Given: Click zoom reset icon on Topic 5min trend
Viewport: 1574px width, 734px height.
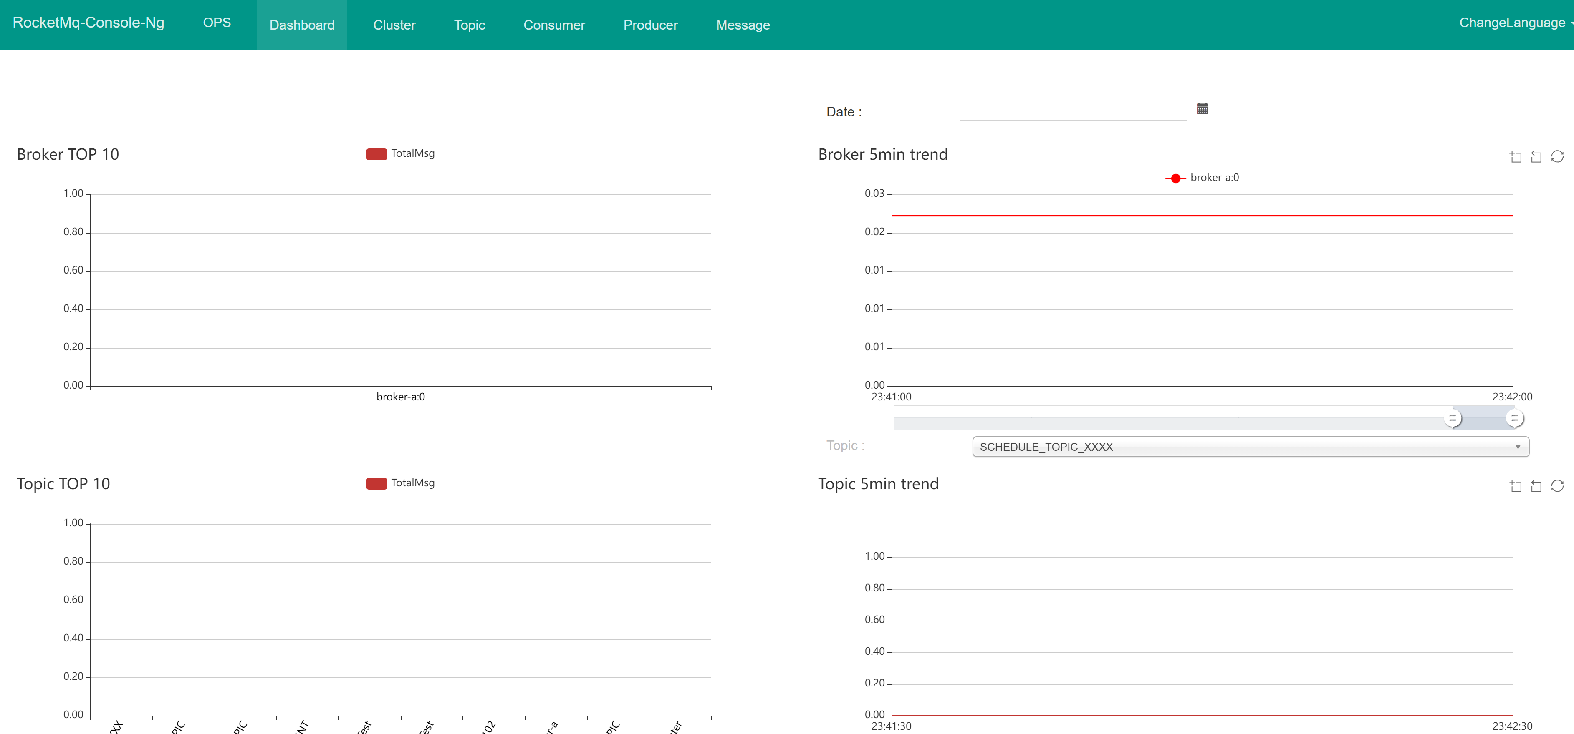Looking at the screenshot, I should [x=1536, y=486].
